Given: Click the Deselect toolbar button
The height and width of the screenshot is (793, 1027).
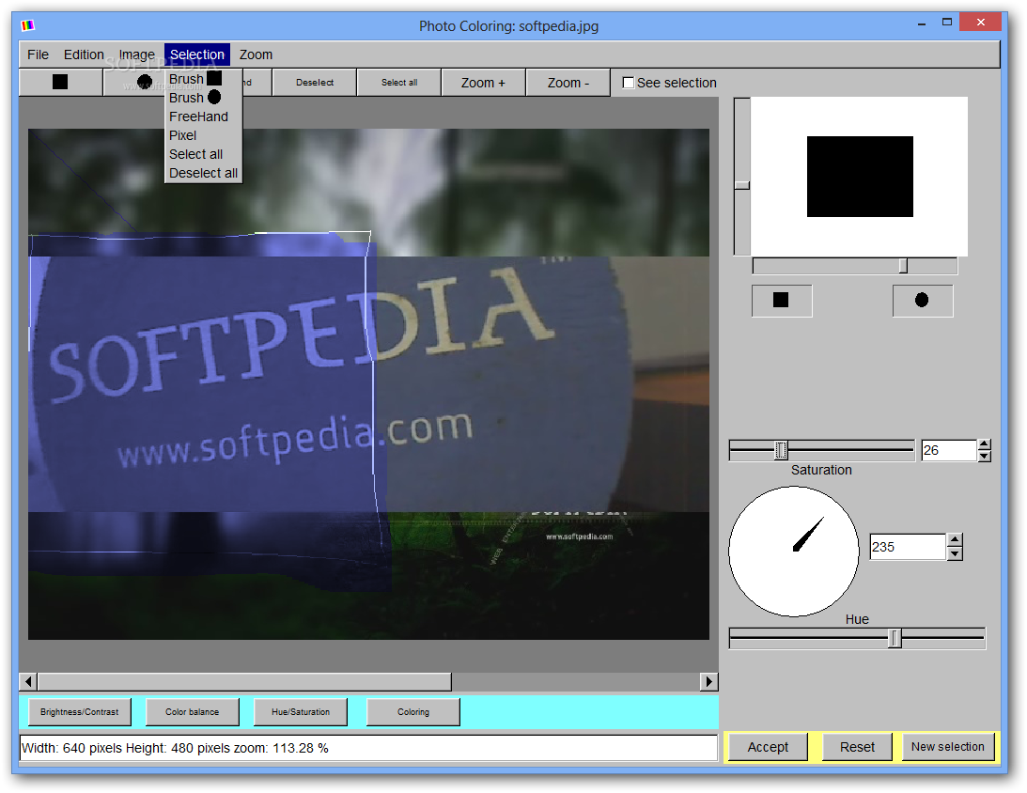Looking at the screenshot, I should pos(315,83).
